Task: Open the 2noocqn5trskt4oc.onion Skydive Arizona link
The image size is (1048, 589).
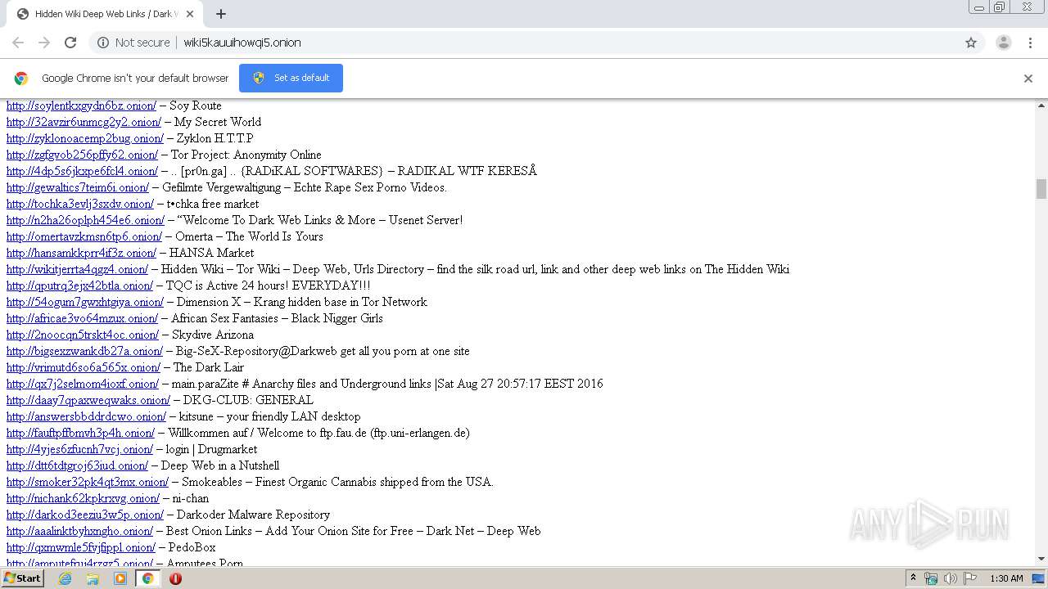Action: click(x=83, y=335)
